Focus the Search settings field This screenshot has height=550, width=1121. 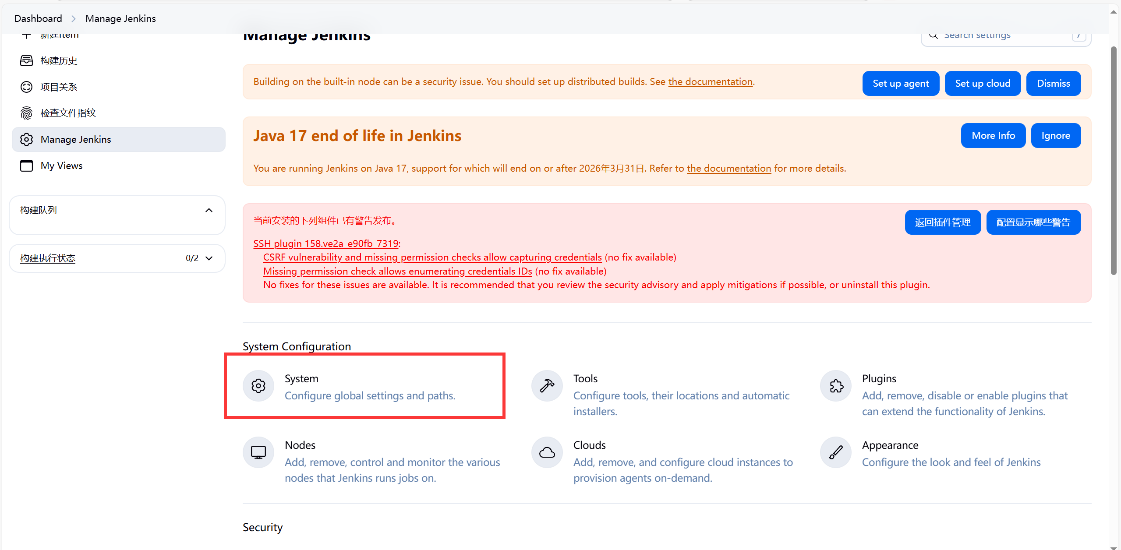(1006, 36)
